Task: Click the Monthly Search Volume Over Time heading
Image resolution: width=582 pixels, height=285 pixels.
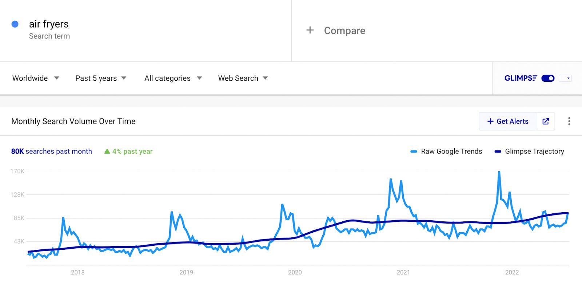Action: pos(73,121)
